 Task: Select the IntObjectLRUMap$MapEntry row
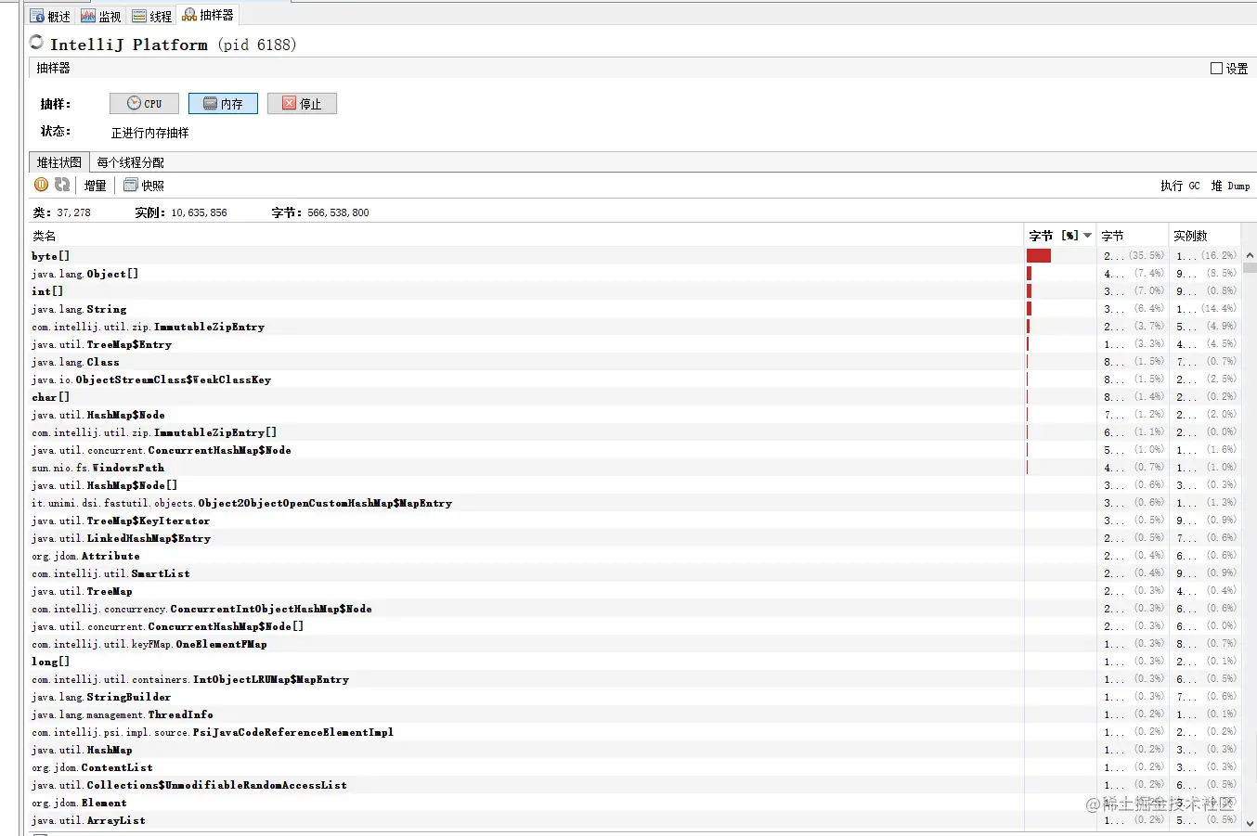[636, 679]
